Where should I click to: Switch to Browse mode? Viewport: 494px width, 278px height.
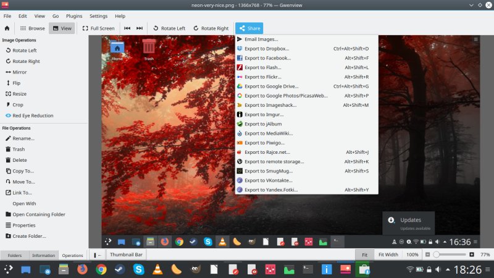[x=33, y=28]
